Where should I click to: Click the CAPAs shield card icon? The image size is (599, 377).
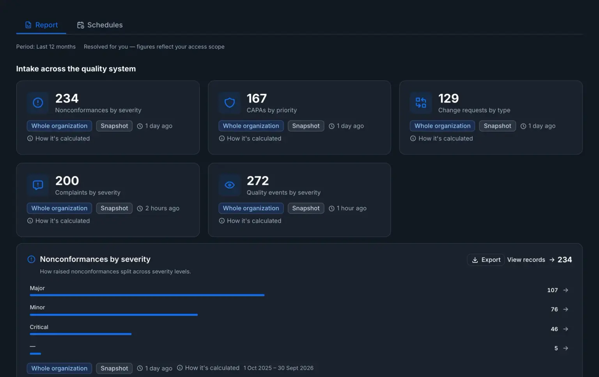pos(230,102)
